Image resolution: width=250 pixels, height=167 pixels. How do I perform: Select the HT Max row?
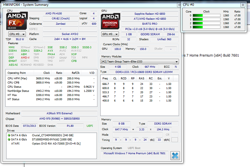coord(51,95)
